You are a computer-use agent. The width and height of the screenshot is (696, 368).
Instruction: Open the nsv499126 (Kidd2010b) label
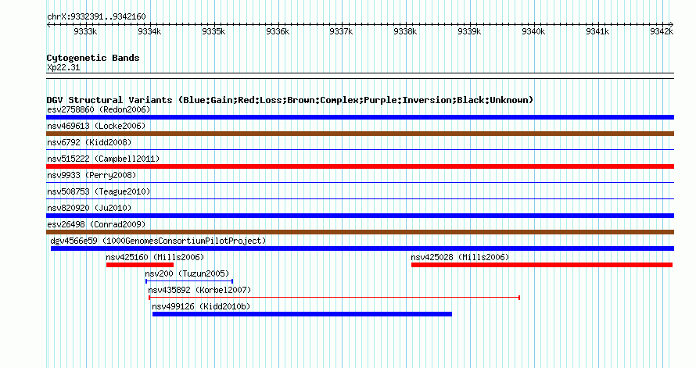201,306
